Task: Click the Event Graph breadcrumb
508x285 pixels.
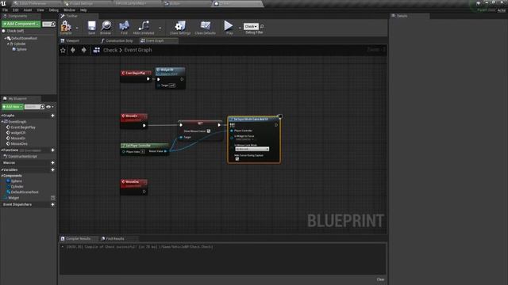Action: (137, 50)
